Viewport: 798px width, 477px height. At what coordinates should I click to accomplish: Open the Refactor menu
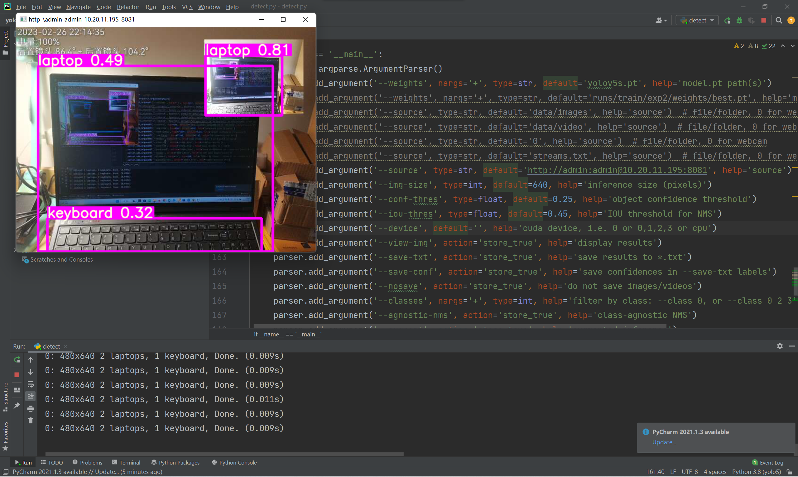(127, 7)
